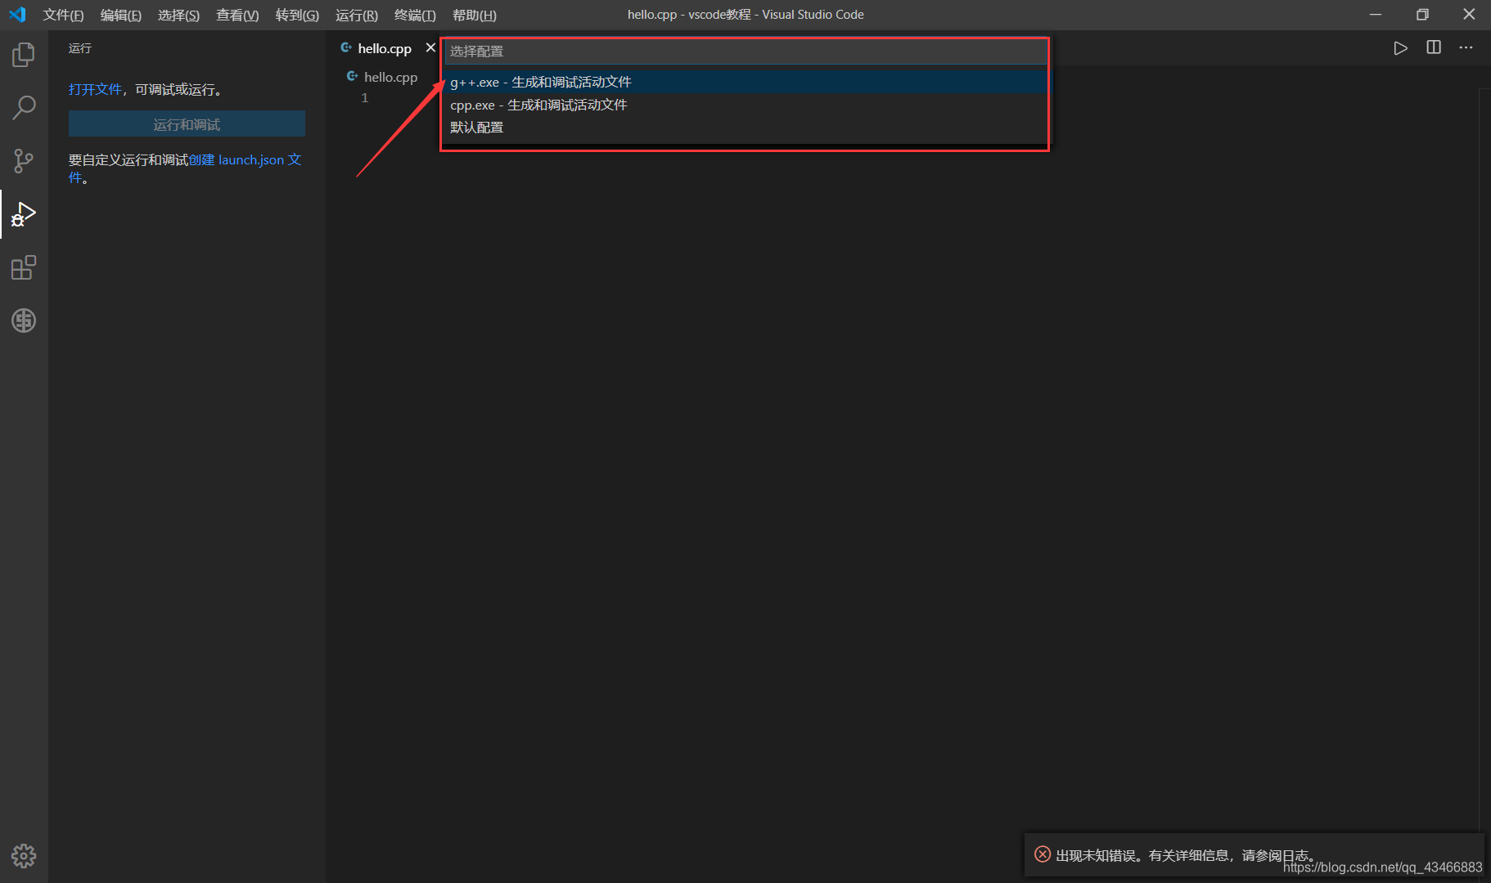Open the Source Control view
The width and height of the screenshot is (1491, 883).
click(x=23, y=160)
